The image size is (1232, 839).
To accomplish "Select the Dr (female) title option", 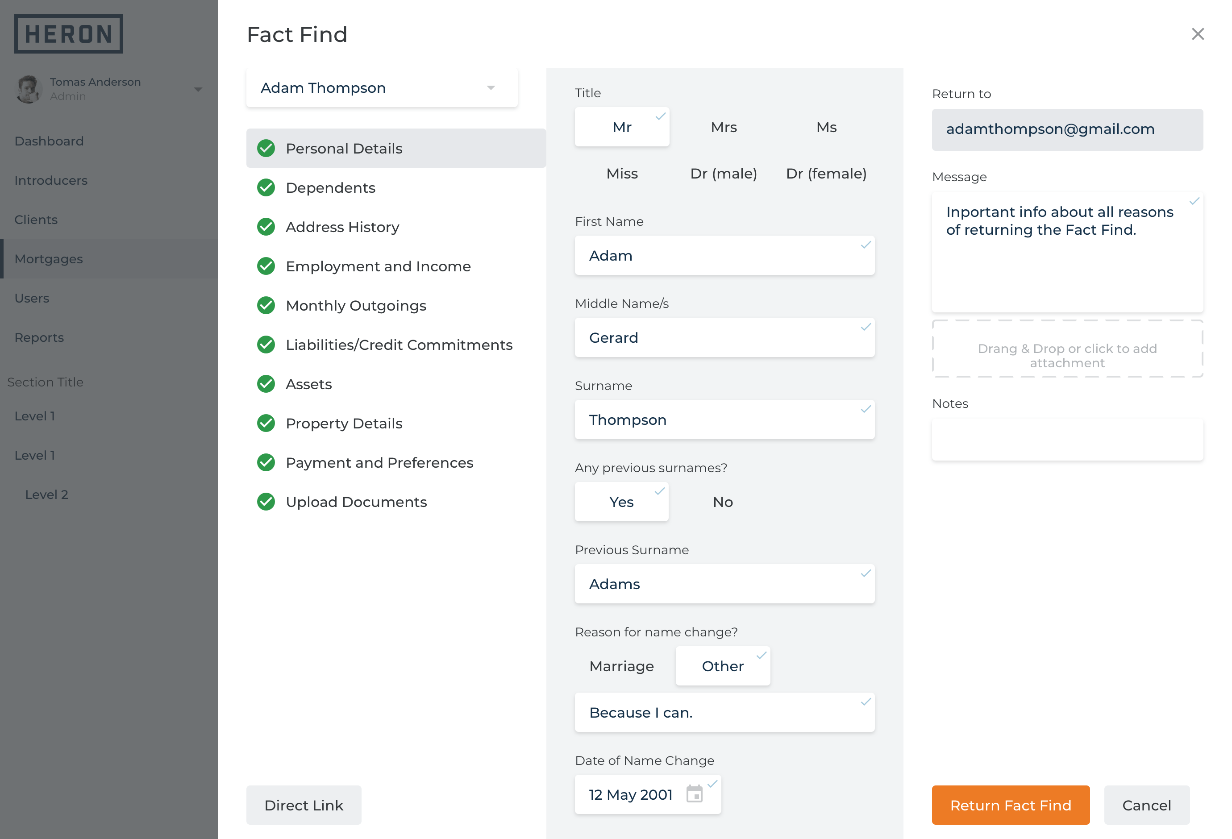I will (x=826, y=173).
